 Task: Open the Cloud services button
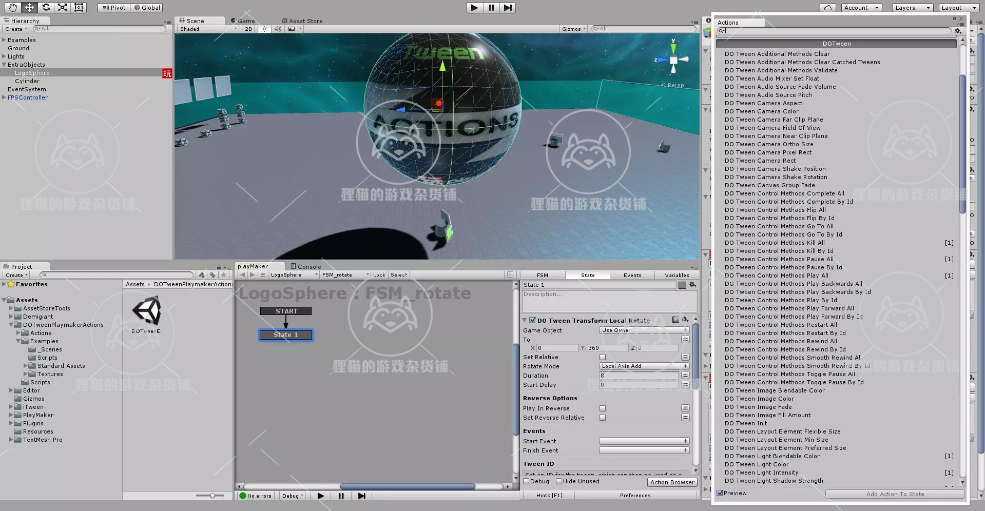coord(827,8)
